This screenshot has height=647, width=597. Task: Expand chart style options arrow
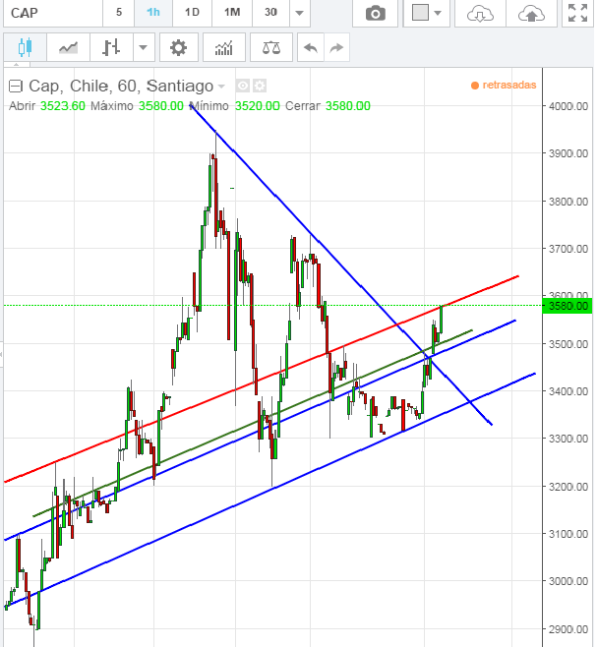144,47
